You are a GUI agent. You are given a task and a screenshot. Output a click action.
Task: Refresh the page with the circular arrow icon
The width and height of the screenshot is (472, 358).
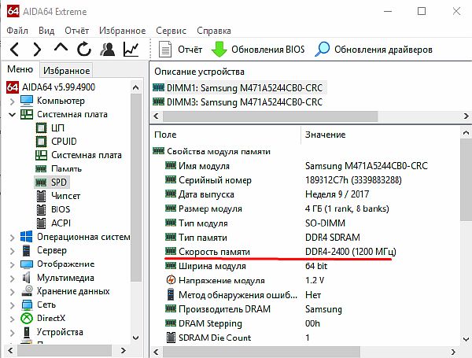click(84, 49)
